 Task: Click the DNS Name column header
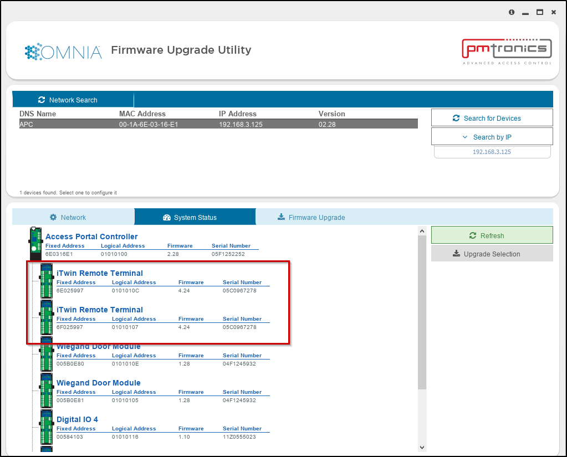coord(38,114)
